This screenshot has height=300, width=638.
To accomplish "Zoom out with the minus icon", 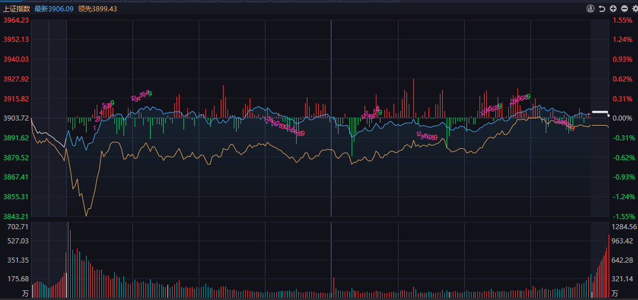I will click(x=625, y=8).
